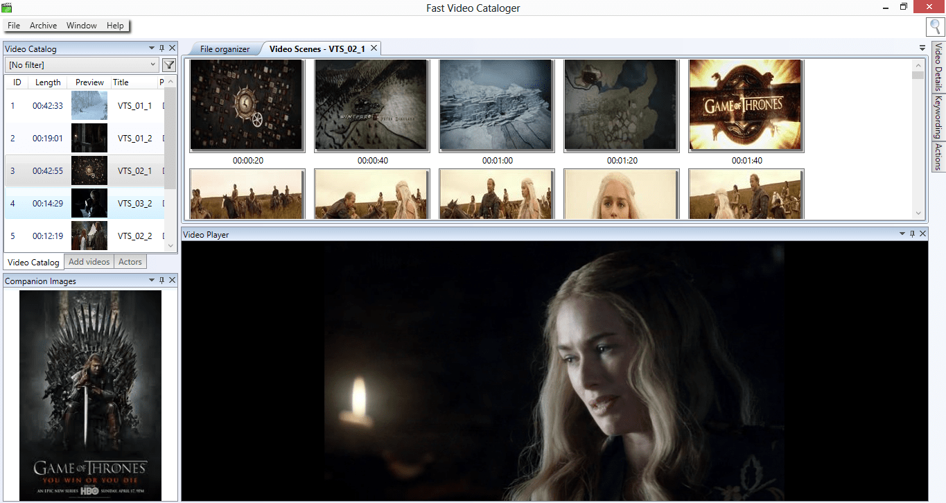The width and height of the screenshot is (946, 503).
Task: Click scroll-down arrow of Video Scenes pane
Action: pos(918,213)
